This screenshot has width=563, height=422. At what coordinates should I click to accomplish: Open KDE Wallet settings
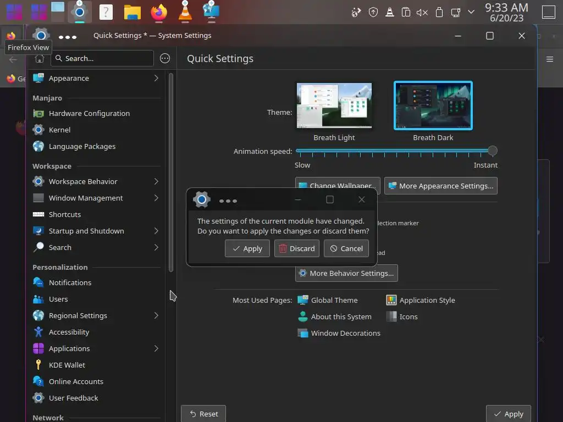pyautogui.click(x=96, y=365)
